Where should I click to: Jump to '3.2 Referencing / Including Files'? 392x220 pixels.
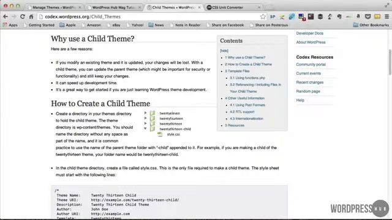(x=255, y=88)
